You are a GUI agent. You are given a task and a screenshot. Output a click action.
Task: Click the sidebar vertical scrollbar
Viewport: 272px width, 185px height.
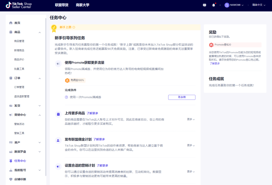46,97
